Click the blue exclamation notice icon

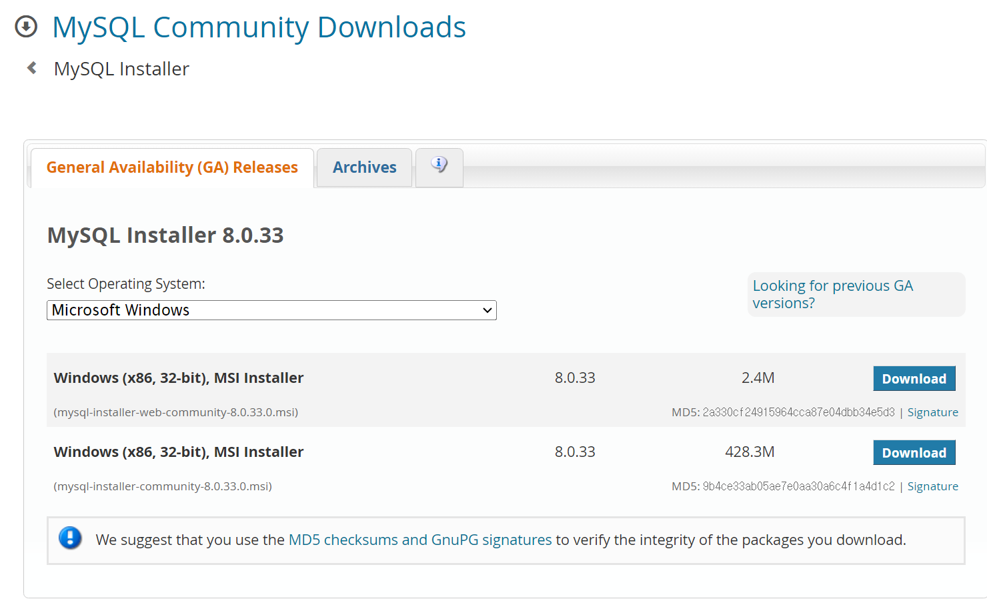point(70,538)
